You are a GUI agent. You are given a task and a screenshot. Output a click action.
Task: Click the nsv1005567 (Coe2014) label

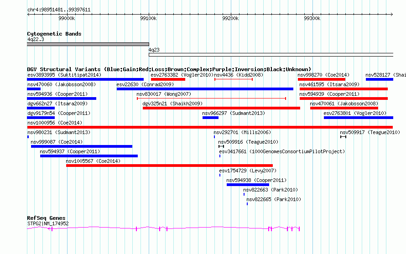coord(93,161)
